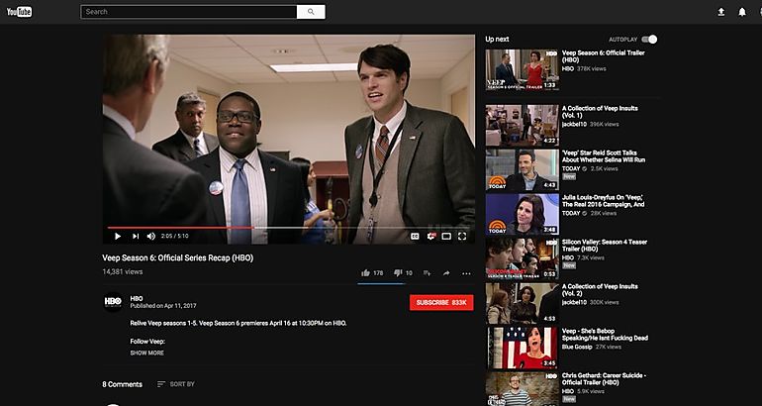Click the video title Veep Season 6 Official Series Recap
This screenshot has width=762, height=406.
click(178, 257)
